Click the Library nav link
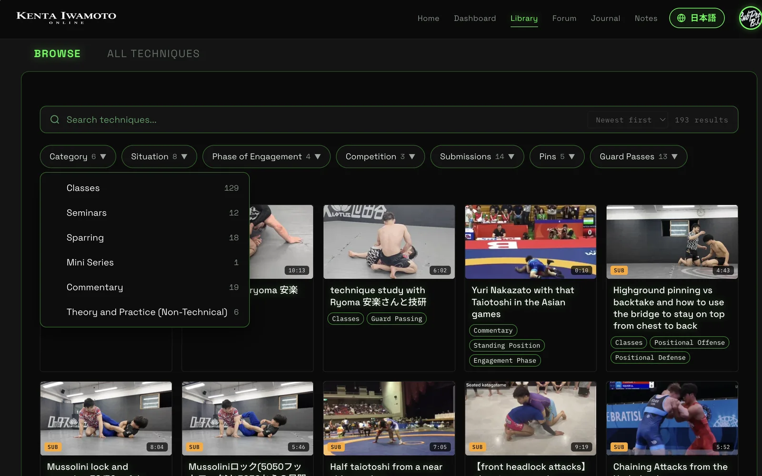 pos(524,18)
